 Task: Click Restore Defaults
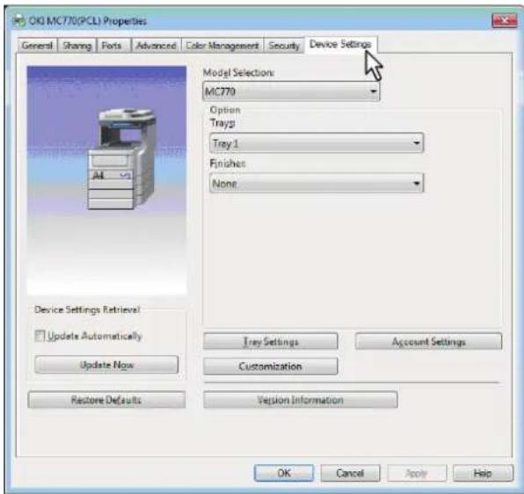click(106, 400)
